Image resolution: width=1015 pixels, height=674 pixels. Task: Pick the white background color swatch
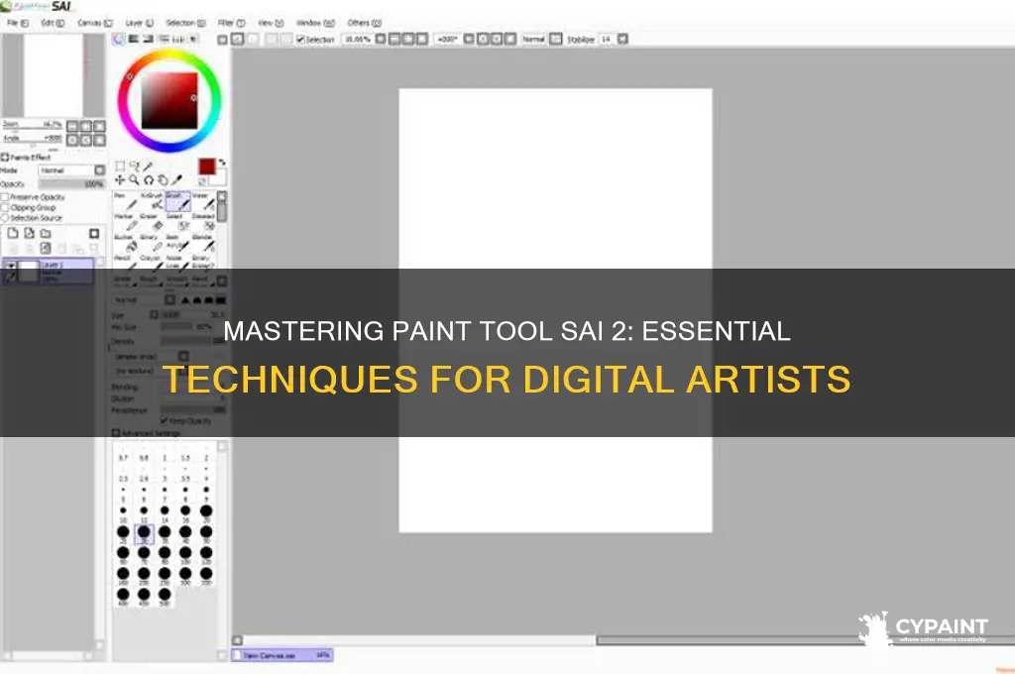coord(219,178)
